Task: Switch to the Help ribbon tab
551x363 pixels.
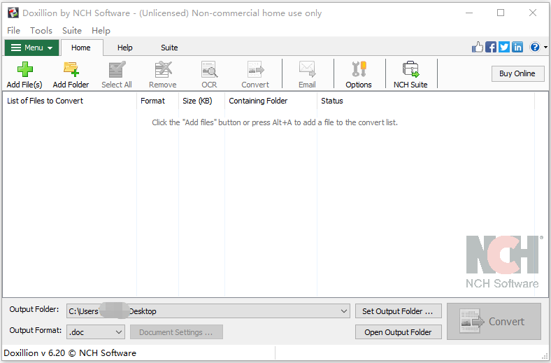Action: (x=124, y=48)
